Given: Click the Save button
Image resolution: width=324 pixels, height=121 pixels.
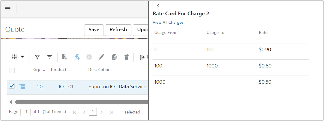Looking at the screenshot, I should (94, 30).
